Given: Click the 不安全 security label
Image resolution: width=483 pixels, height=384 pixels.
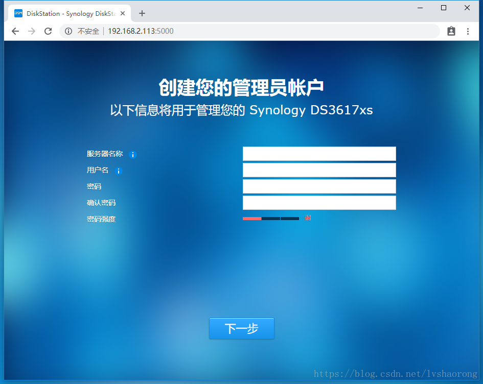Looking at the screenshot, I should tap(88, 31).
